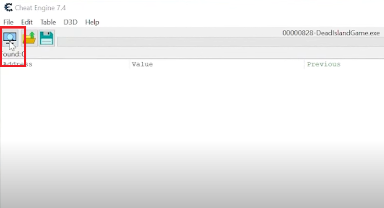Click inside the empty address results list
The width and height of the screenshot is (384, 208).
(192, 137)
